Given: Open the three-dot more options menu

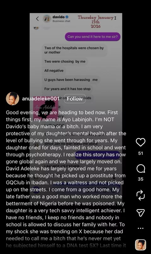Looking at the screenshot, I should 141,228.
